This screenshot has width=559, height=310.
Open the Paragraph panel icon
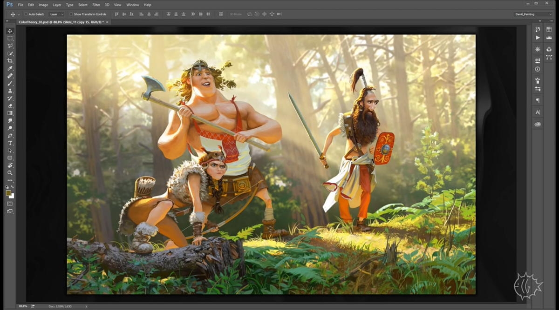(x=538, y=100)
